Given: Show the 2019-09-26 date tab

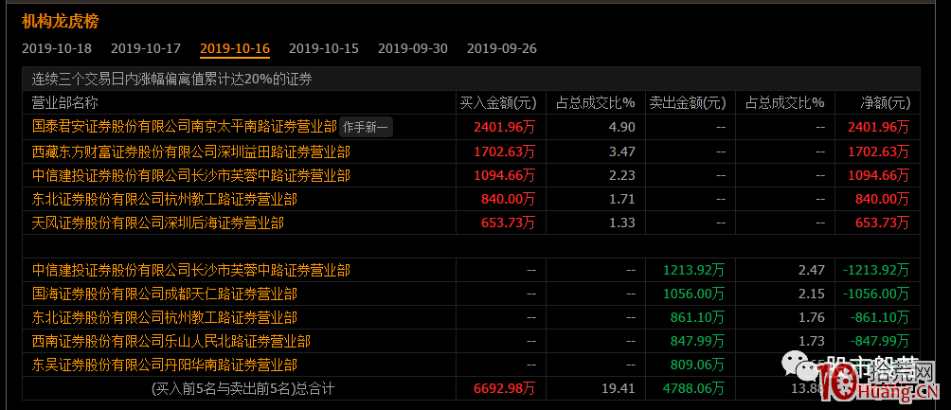Looking at the screenshot, I should pos(502,48).
